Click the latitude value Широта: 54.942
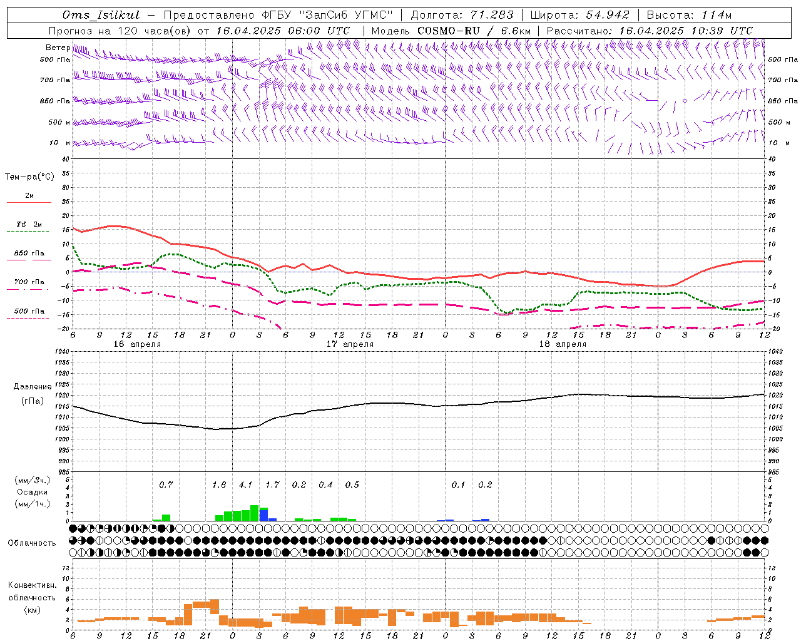 [579, 16]
